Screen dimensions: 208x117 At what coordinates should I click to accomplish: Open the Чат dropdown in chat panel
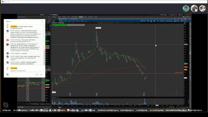8,21
